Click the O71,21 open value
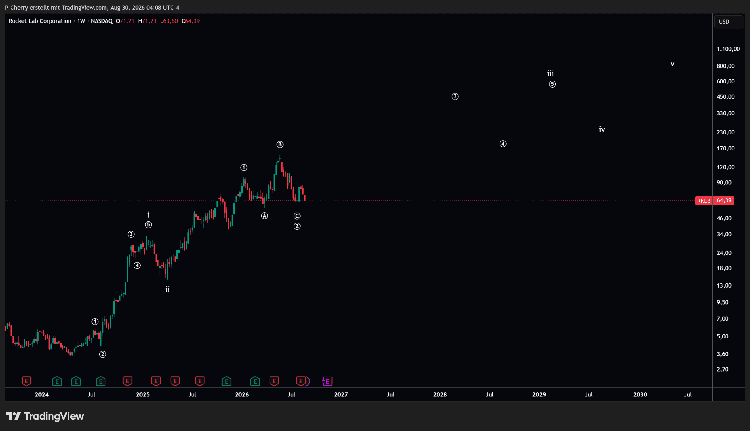The height and width of the screenshot is (431, 750). [x=125, y=21]
